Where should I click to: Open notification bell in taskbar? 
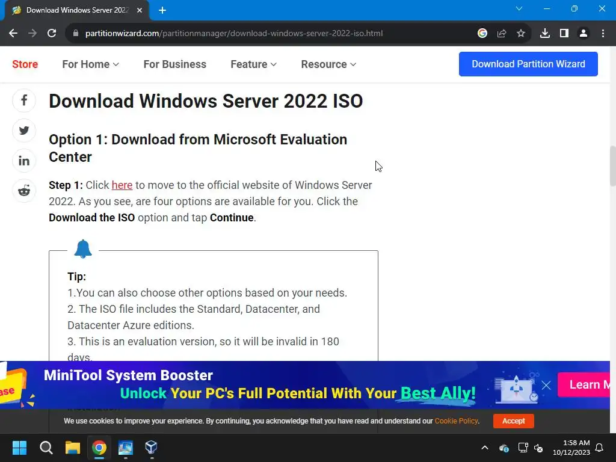click(600, 448)
